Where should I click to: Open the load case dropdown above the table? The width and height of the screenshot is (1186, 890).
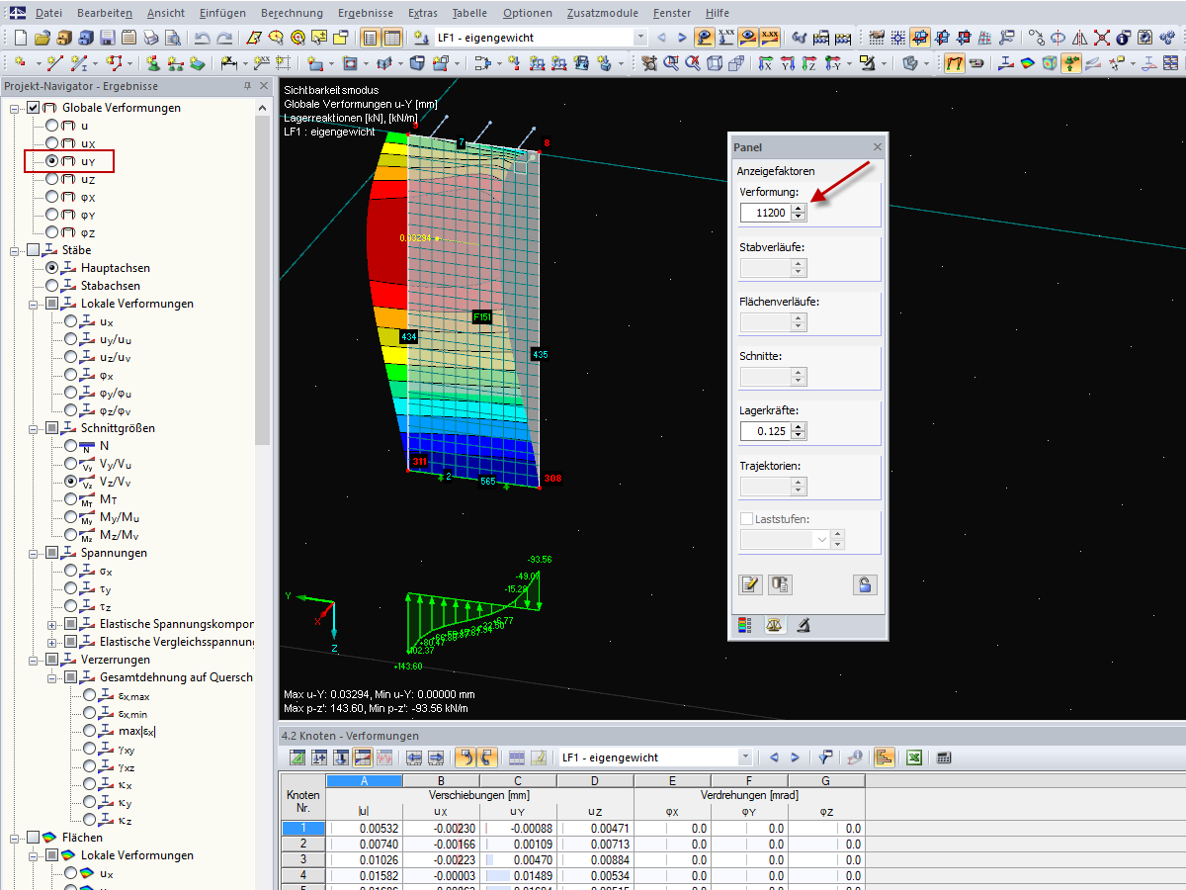(743, 756)
